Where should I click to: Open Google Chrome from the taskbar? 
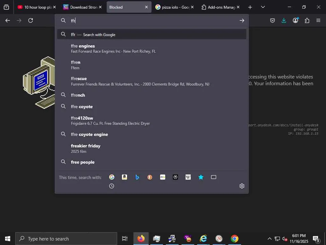tap(235, 239)
